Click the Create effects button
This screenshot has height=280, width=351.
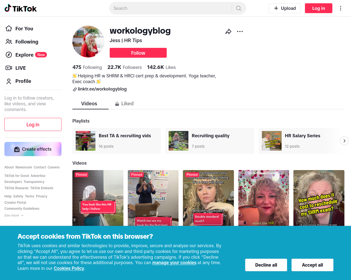tap(33, 149)
